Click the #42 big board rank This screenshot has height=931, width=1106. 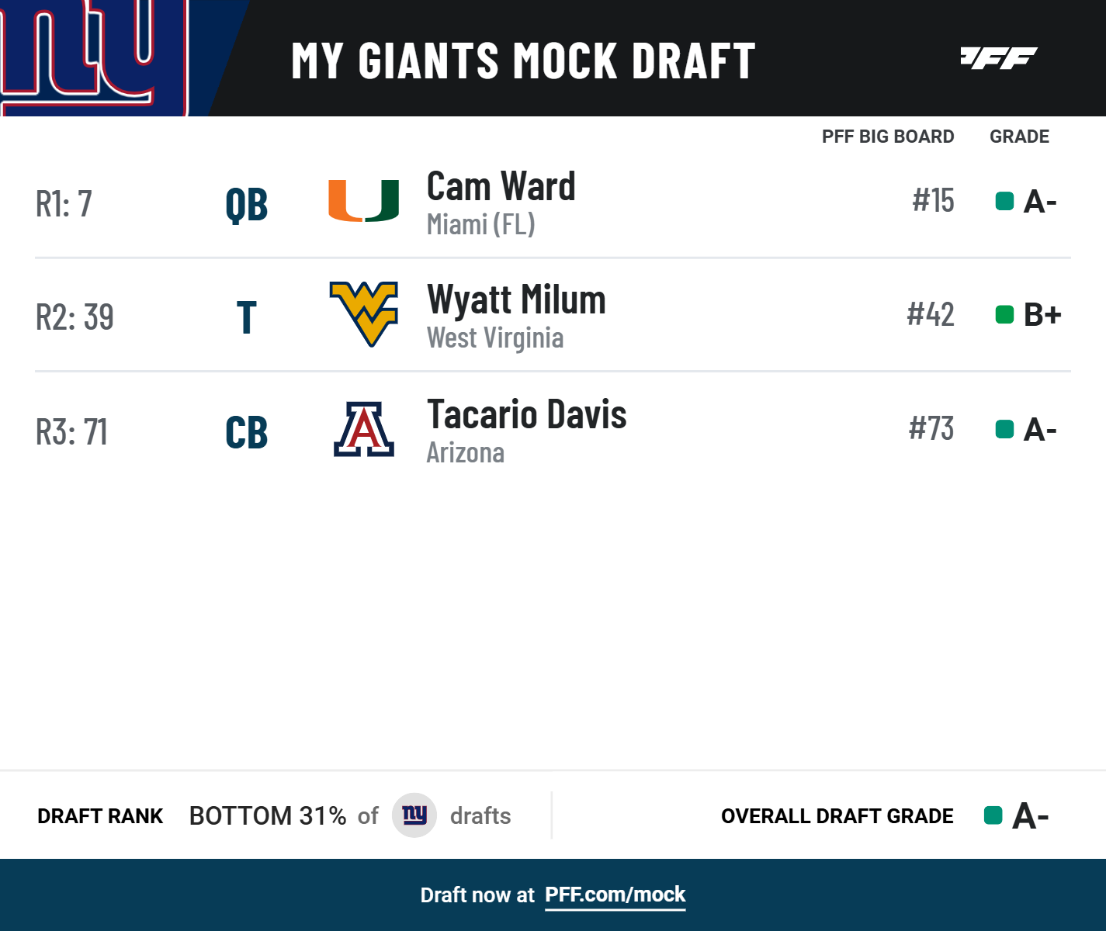[x=930, y=315]
